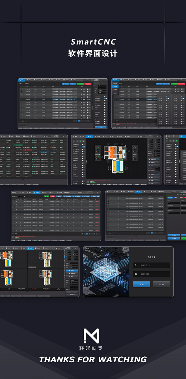Turn off the blue enabled switch in top-left window's side panel

[x=105, y=98]
